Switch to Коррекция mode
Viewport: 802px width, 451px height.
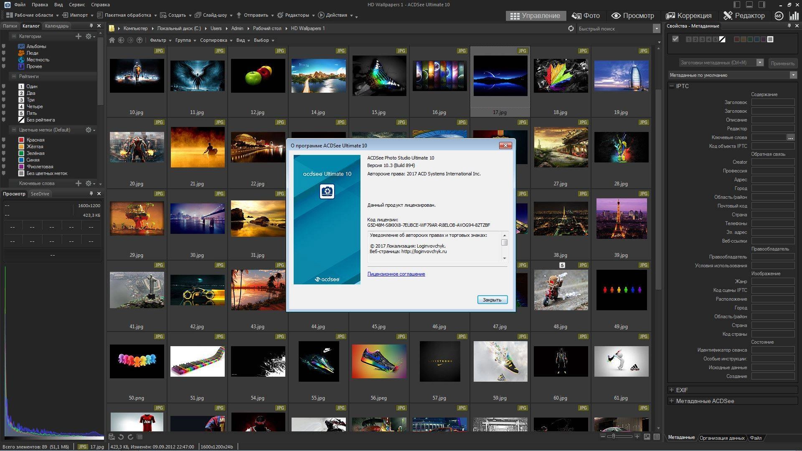coord(688,15)
